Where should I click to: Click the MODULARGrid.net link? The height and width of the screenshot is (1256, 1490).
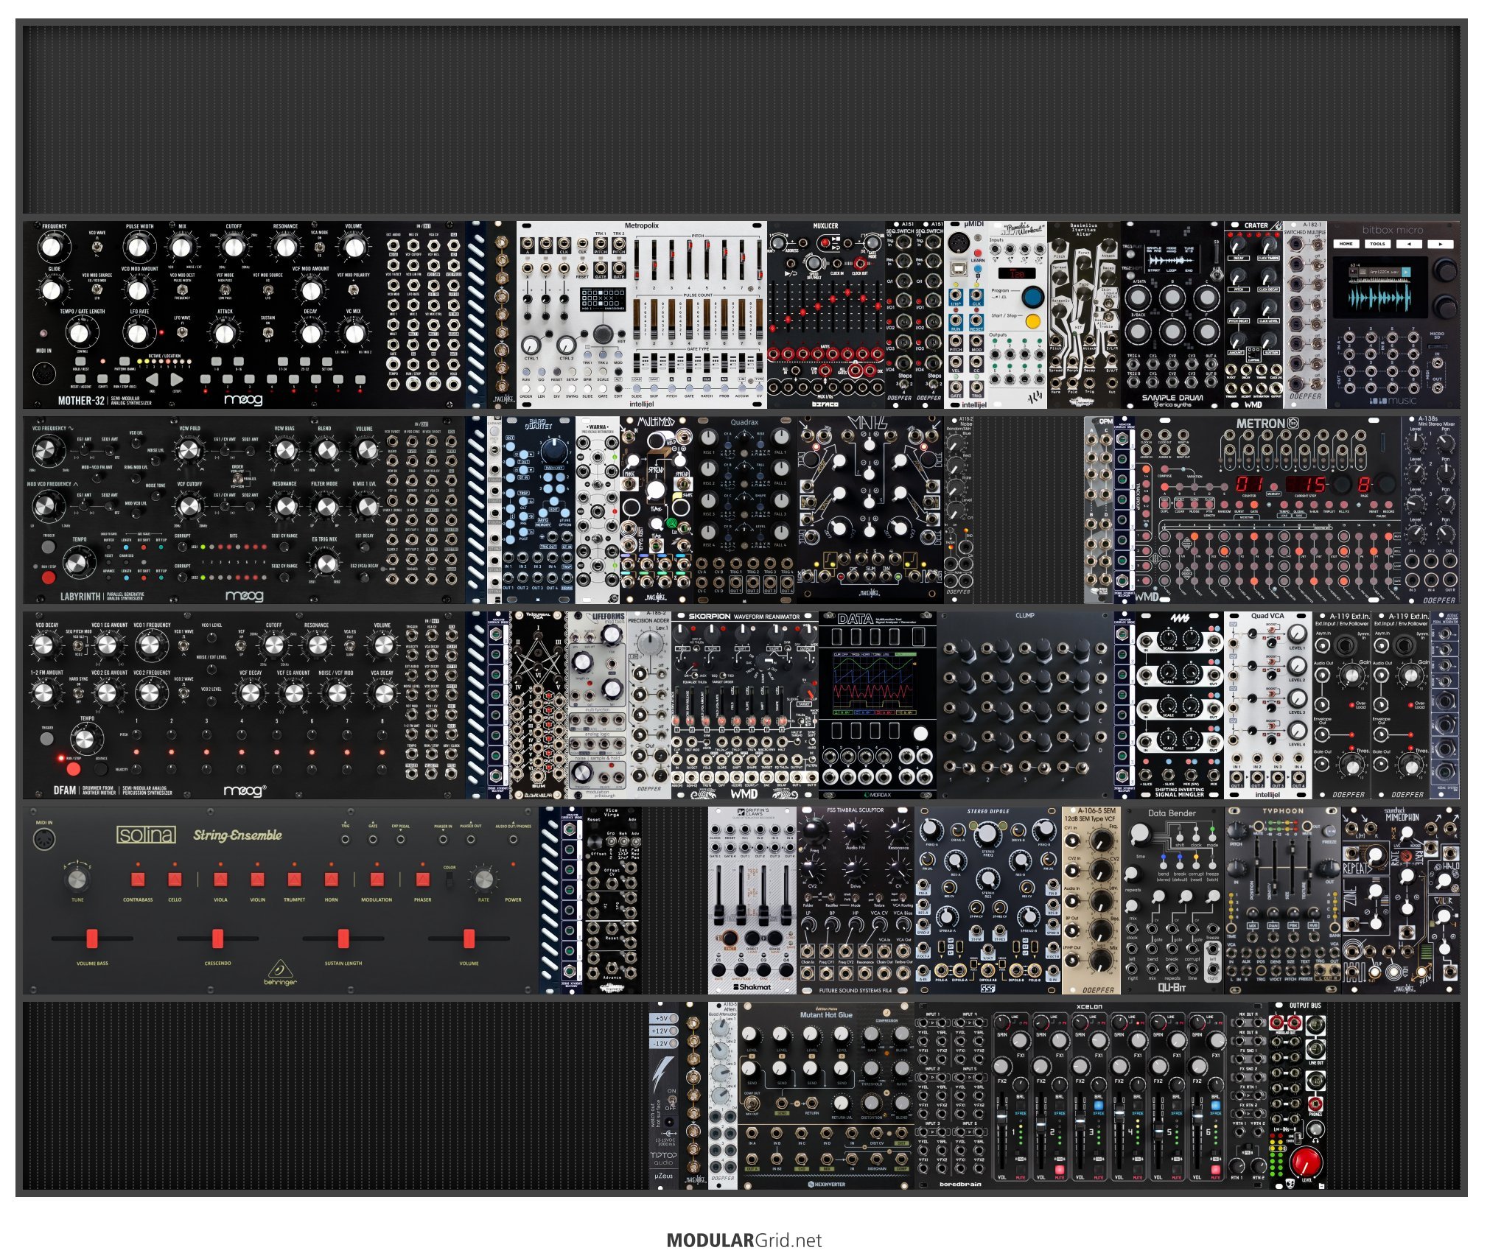pyautogui.click(x=744, y=1241)
